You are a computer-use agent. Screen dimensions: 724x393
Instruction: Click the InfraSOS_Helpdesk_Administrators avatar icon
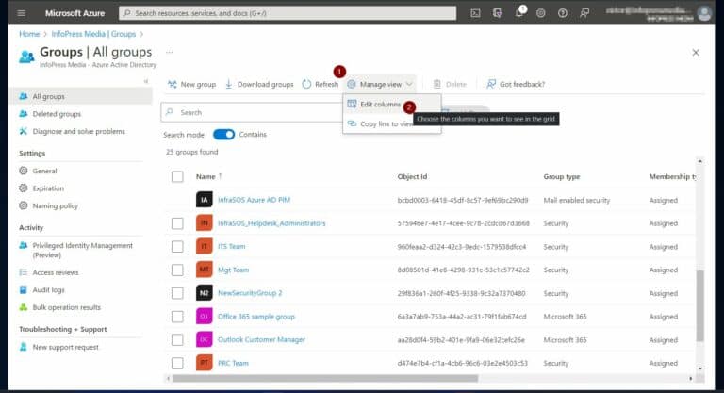[204, 223]
